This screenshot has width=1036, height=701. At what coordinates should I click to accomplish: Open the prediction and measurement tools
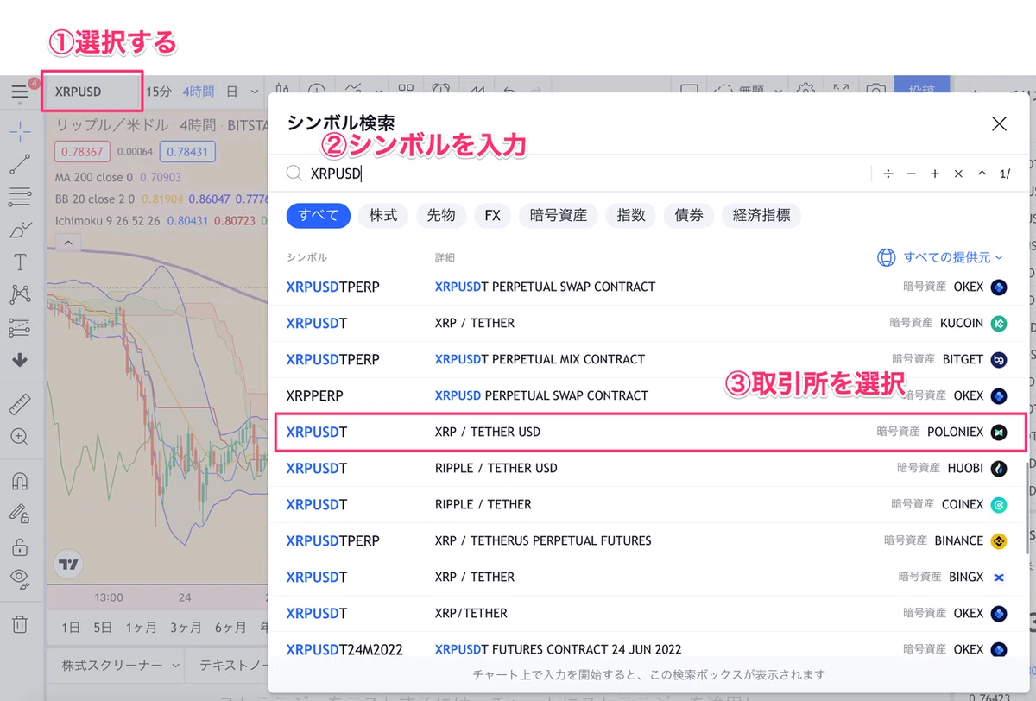tap(20, 327)
